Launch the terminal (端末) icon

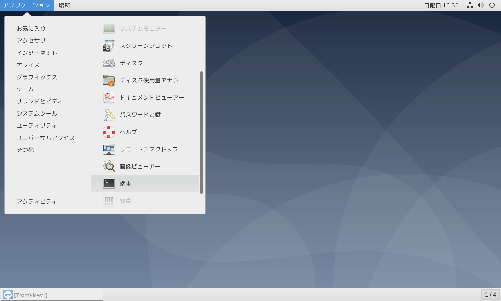[x=109, y=183]
